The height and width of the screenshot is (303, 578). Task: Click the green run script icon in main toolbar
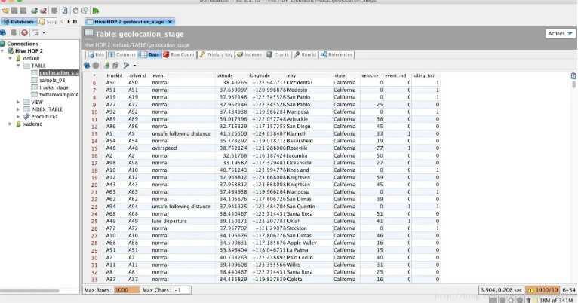click(x=96, y=11)
